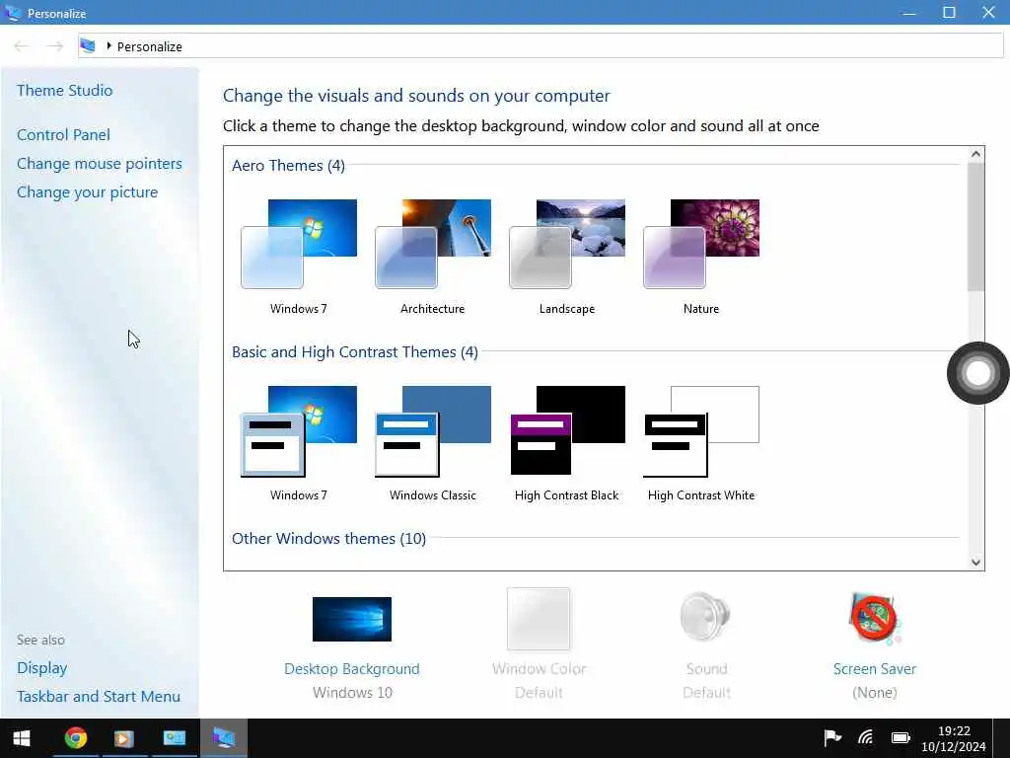Choose the High Contrast Black theme
This screenshot has width=1010, height=758.
pos(567,443)
